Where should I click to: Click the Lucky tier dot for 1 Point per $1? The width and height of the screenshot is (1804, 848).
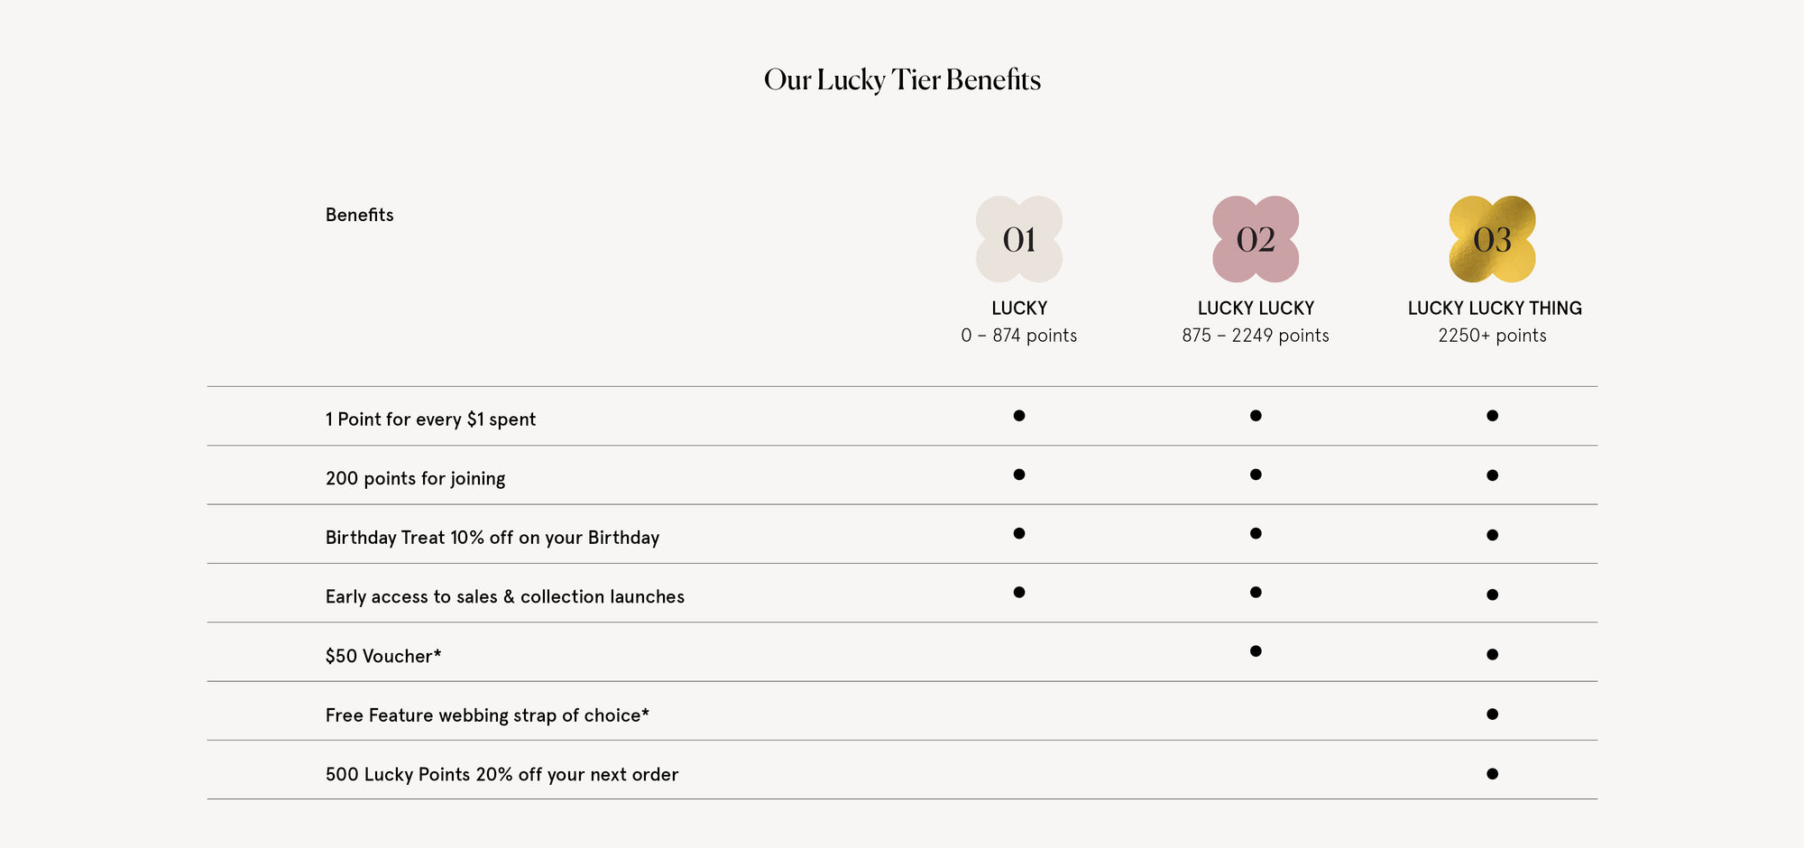point(1019,416)
